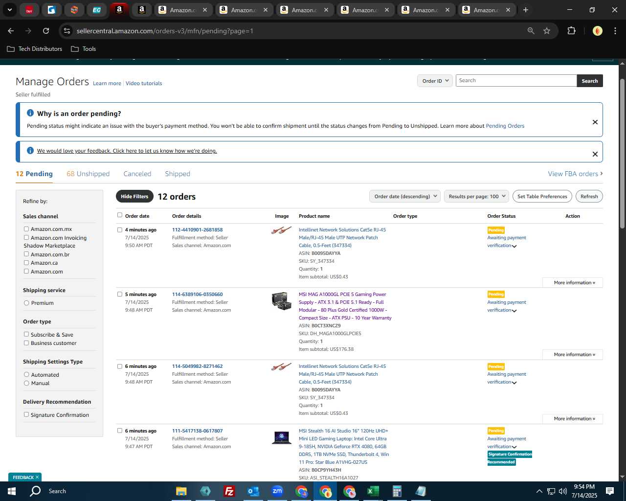Check the Subscribe & Save order type
The height and width of the screenshot is (501, 626).
(x=26, y=334)
